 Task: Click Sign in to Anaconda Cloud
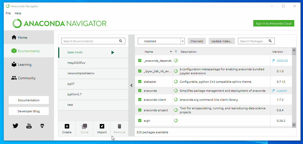tap(273, 23)
